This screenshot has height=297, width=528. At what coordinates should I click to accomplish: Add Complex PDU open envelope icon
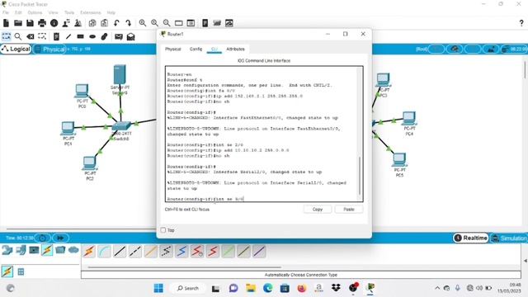(130, 36)
